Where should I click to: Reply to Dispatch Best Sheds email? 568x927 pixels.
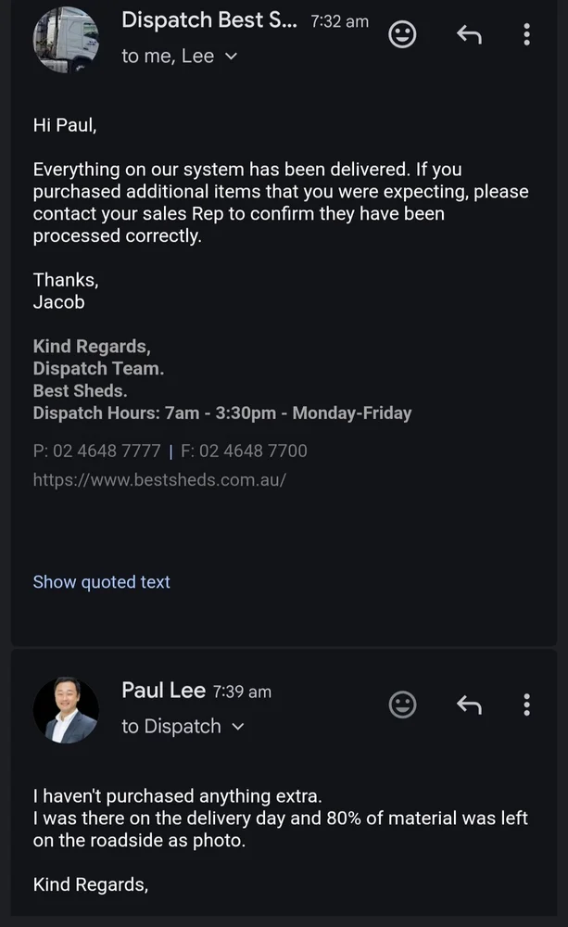470,35
